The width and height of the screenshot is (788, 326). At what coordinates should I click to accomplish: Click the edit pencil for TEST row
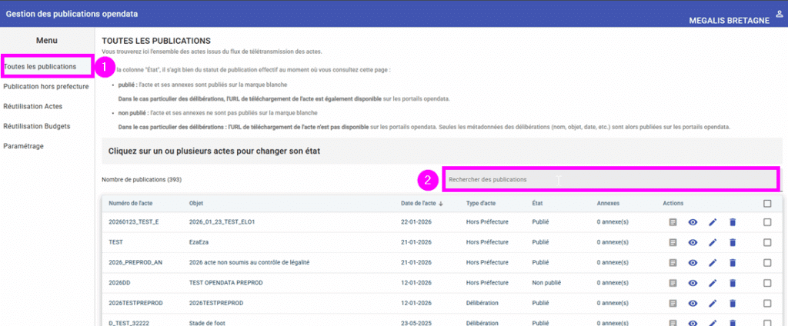tap(713, 242)
